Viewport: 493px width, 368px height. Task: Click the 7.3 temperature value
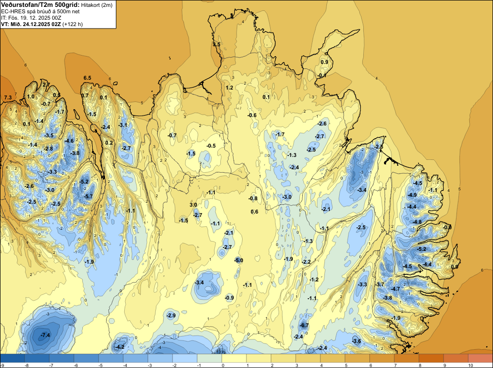tap(8, 97)
